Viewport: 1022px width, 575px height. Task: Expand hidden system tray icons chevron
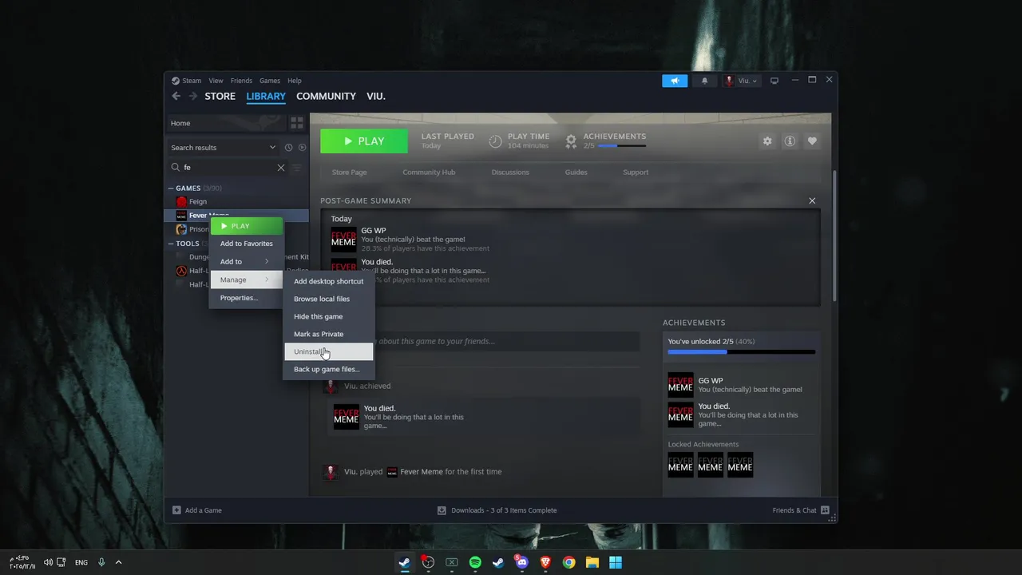(x=118, y=562)
